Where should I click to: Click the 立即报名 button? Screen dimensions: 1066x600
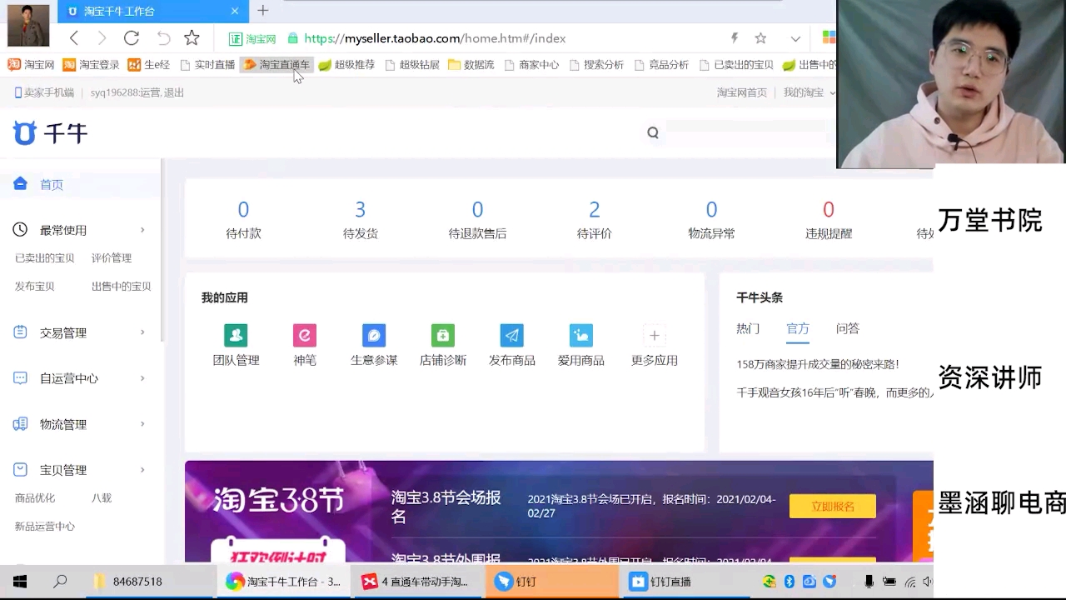pos(833,506)
